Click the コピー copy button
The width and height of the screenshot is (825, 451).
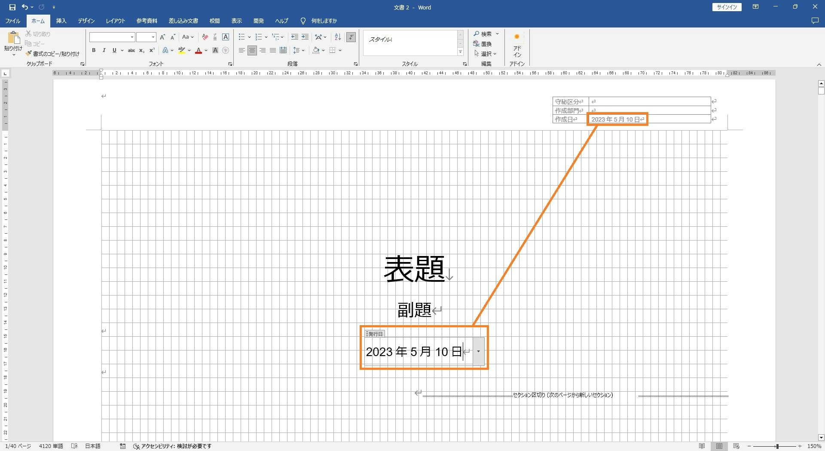point(35,44)
